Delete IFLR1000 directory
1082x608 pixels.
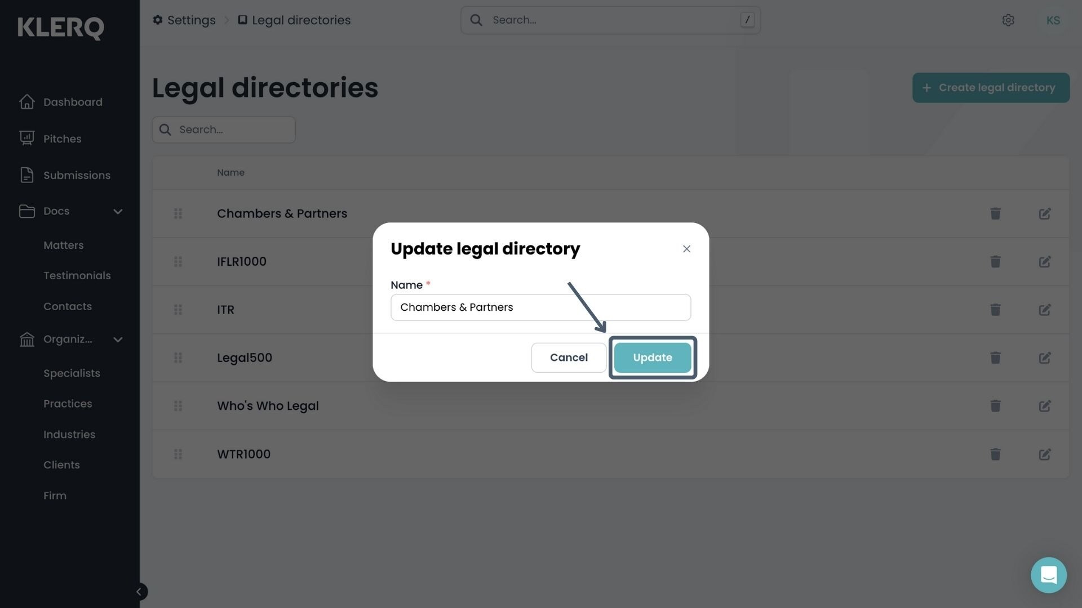pyautogui.click(x=995, y=262)
